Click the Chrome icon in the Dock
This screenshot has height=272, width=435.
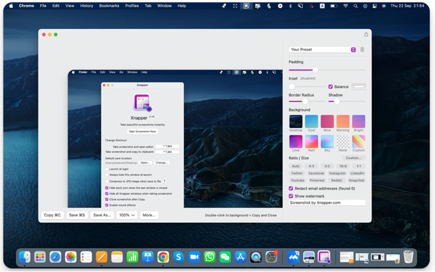click(x=163, y=257)
